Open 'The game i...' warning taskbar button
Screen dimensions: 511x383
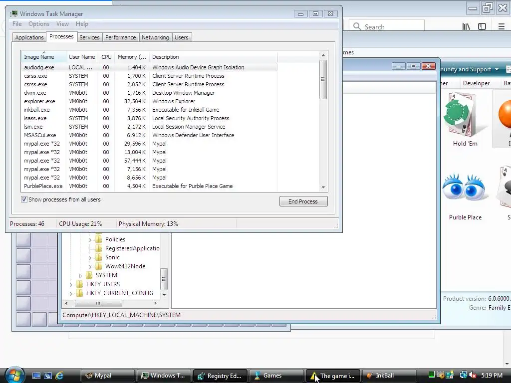tap(333, 376)
